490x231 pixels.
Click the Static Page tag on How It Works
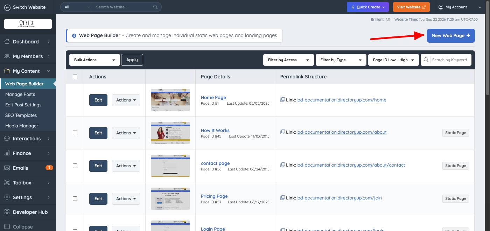pos(456,133)
